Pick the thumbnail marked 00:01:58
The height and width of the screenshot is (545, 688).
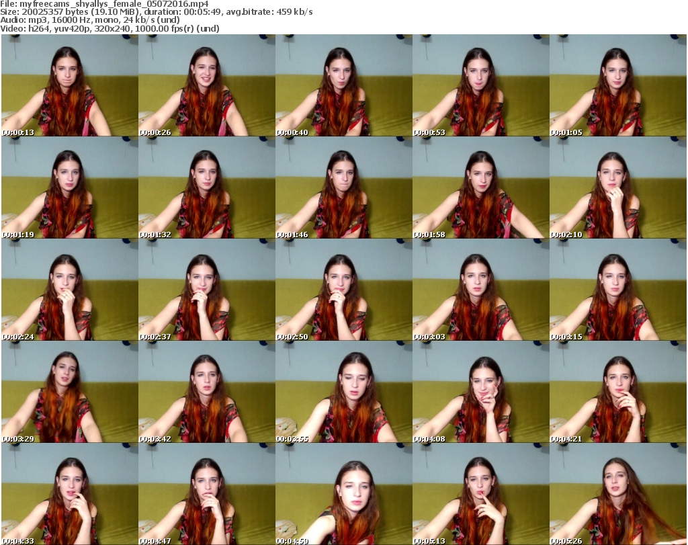pyautogui.click(x=481, y=187)
